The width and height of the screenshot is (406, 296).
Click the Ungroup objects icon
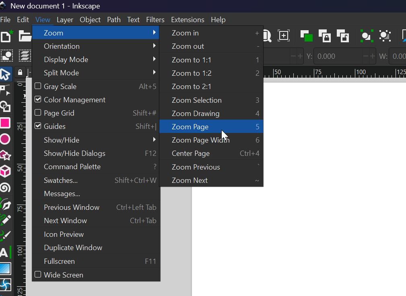tap(385, 36)
